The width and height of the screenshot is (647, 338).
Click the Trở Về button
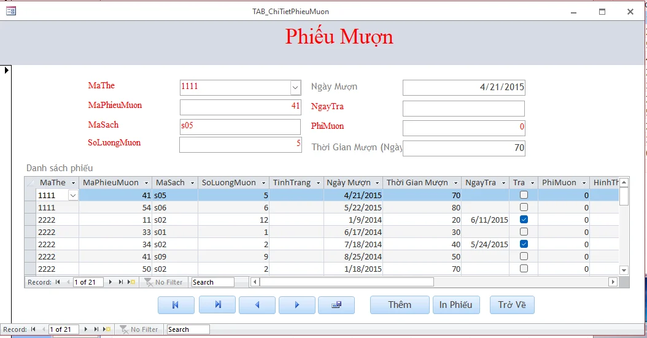click(512, 305)
